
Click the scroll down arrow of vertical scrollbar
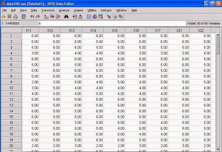218,149
